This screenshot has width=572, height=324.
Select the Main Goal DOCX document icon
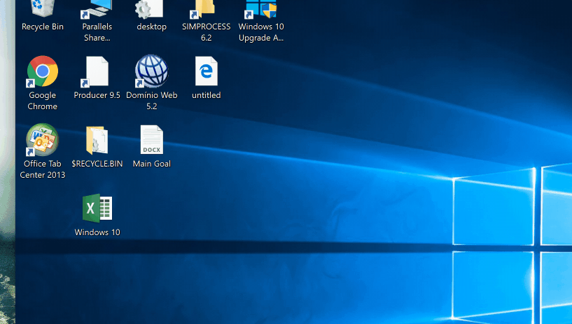point(151,140)
